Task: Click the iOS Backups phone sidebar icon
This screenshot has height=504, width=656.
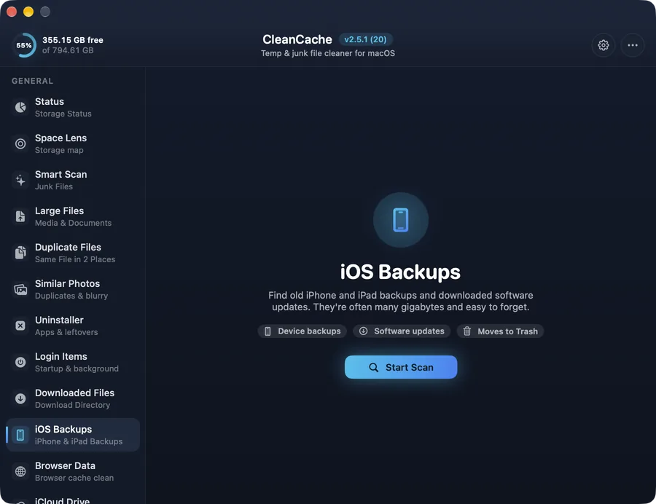Action: click(x=20, y=435)
